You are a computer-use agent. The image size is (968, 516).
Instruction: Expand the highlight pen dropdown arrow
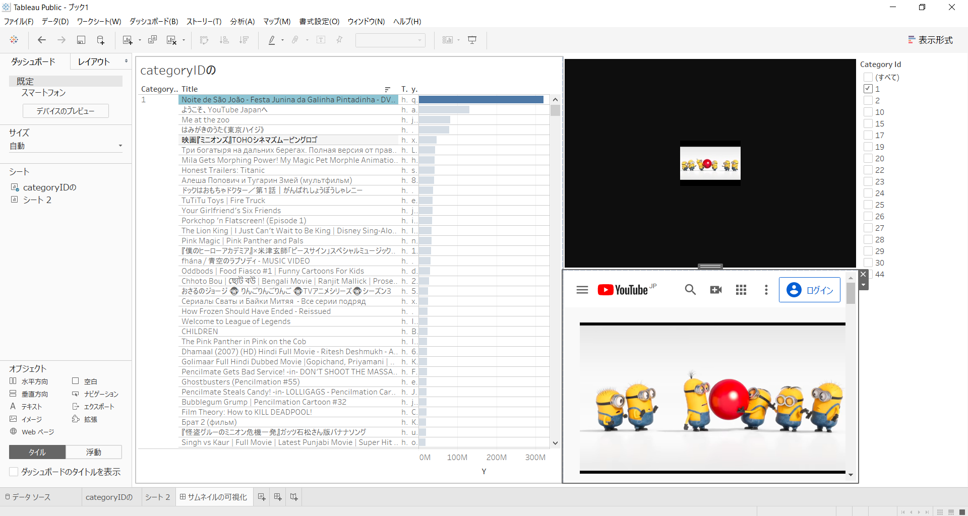282,40
